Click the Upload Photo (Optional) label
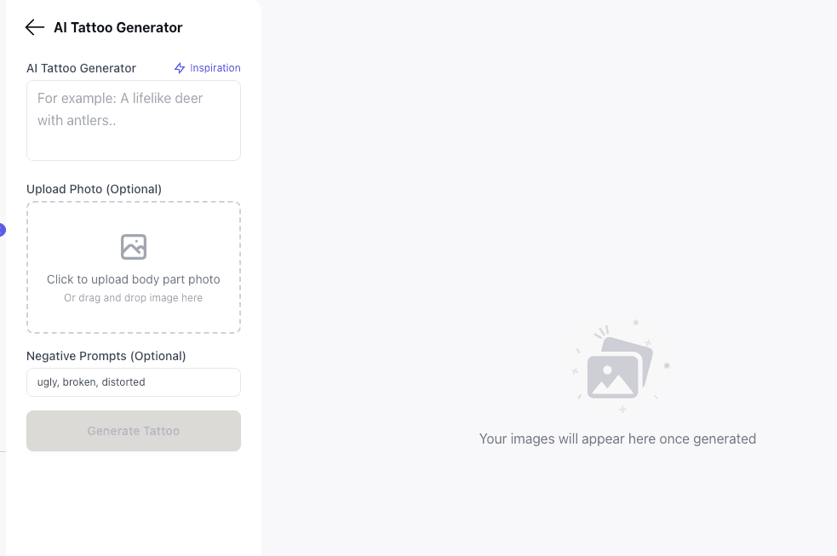This screenshot has width=837, height=556. (94, 188)
